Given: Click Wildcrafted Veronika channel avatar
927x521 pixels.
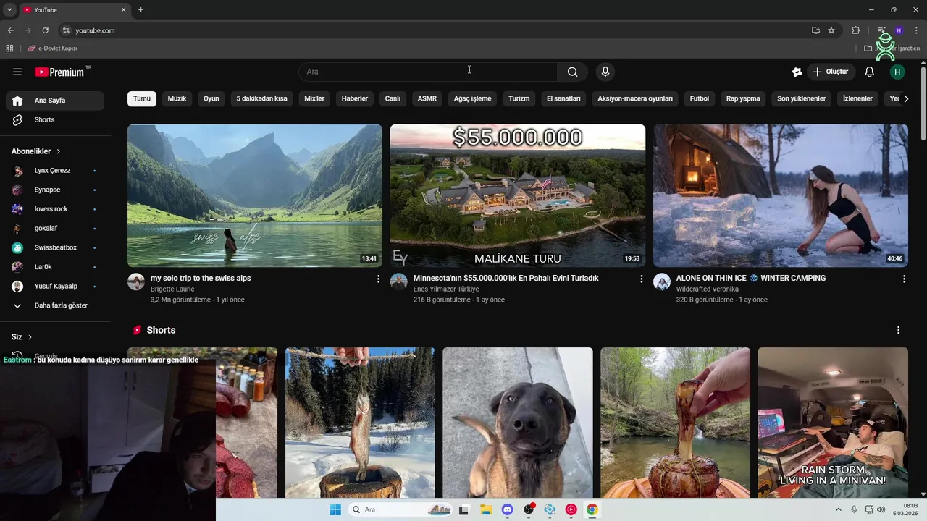Looking at the screenshot, I should (662, 282).
